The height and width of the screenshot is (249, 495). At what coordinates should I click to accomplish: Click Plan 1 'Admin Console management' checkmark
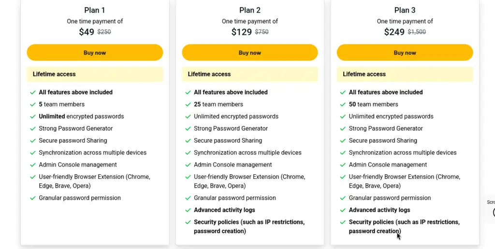[x=33, y=165]
